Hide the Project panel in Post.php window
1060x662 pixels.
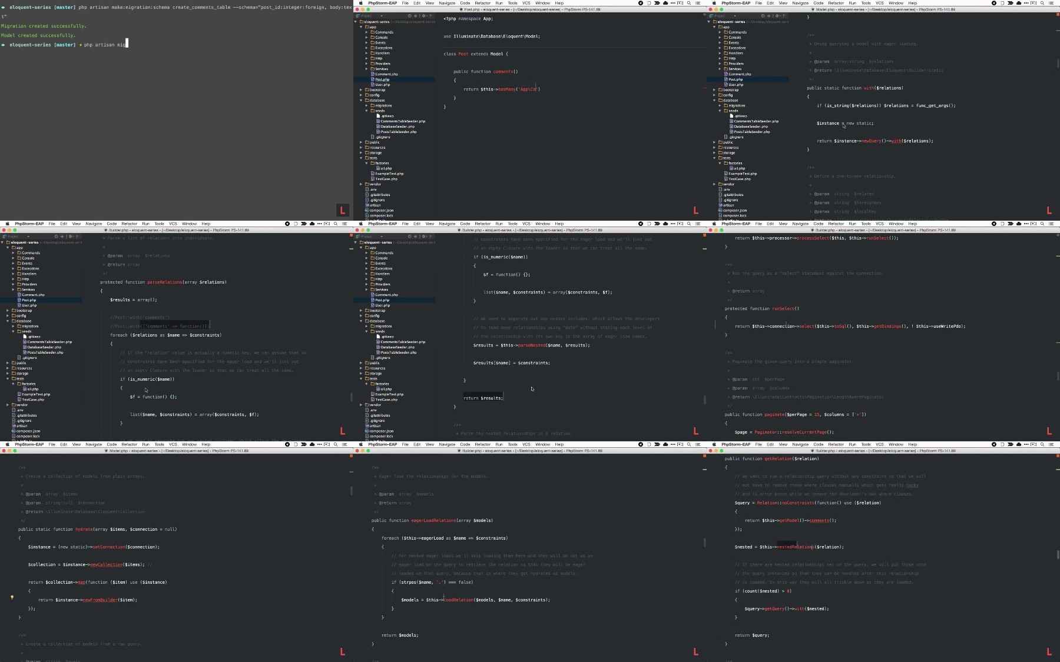(431, 16)
